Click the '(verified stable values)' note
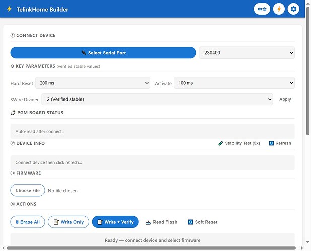The image size is (311, 251). 79,66
